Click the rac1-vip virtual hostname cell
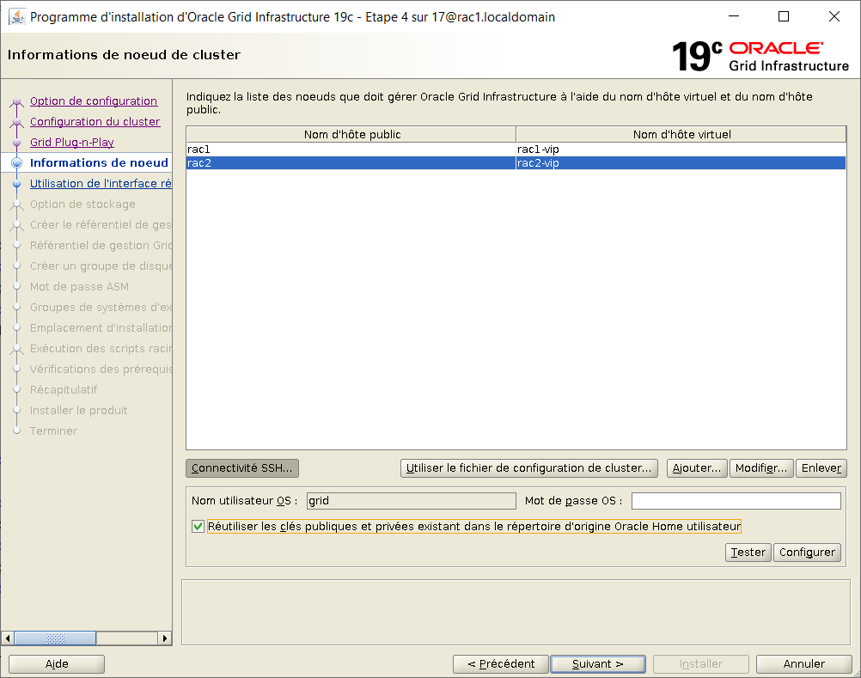 click(681, 150)
